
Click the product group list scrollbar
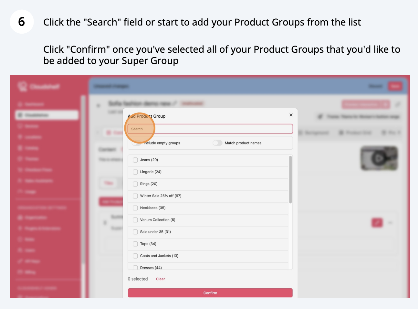click(290, 179)
